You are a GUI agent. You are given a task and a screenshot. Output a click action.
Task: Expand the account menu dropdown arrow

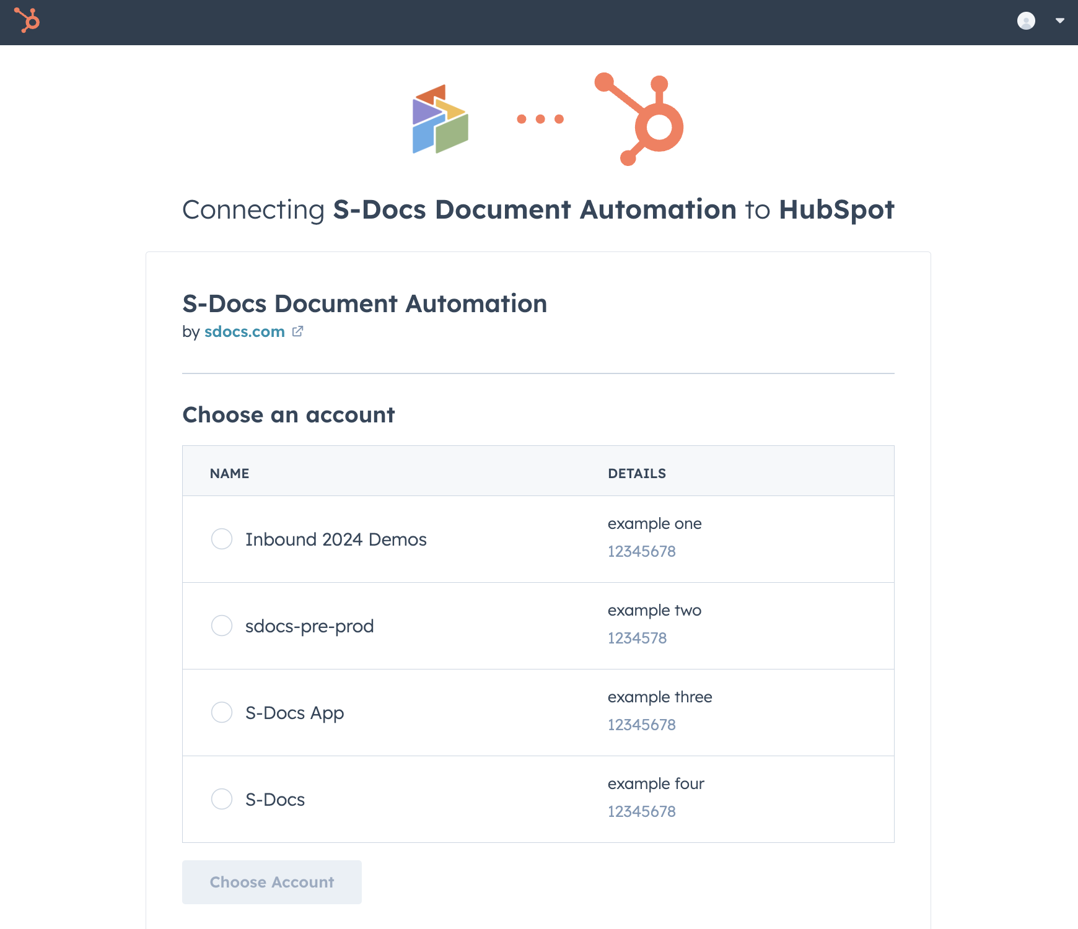tap(1060, 20)
